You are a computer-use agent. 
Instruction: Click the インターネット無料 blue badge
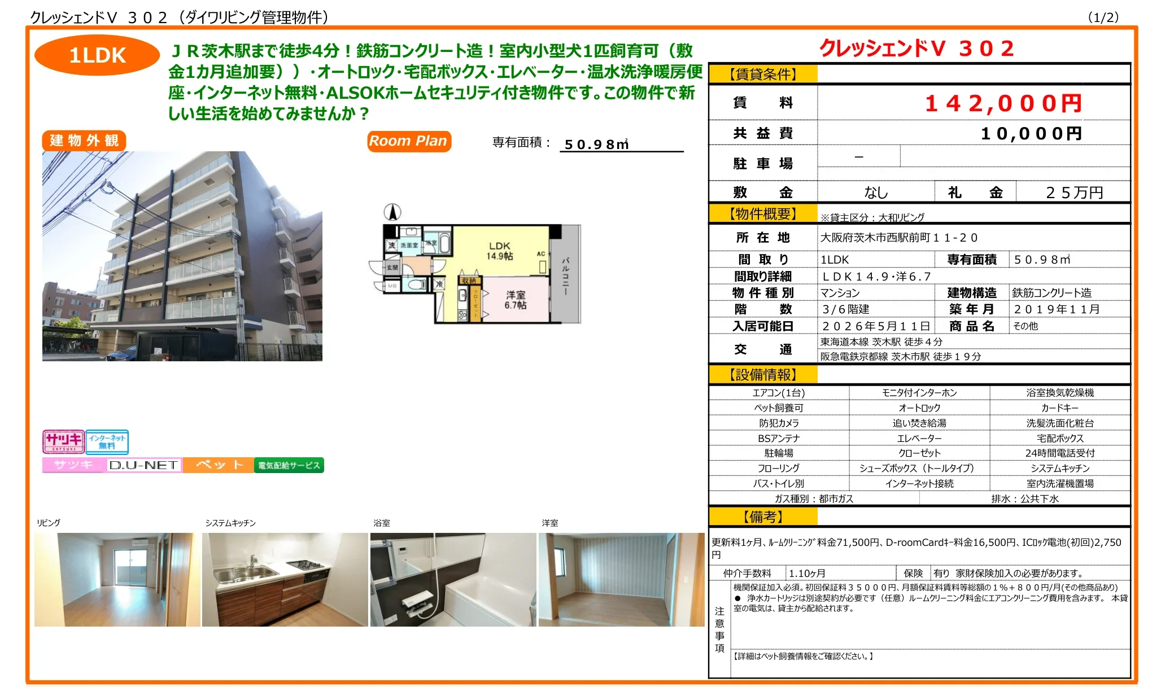pos(107,441)
